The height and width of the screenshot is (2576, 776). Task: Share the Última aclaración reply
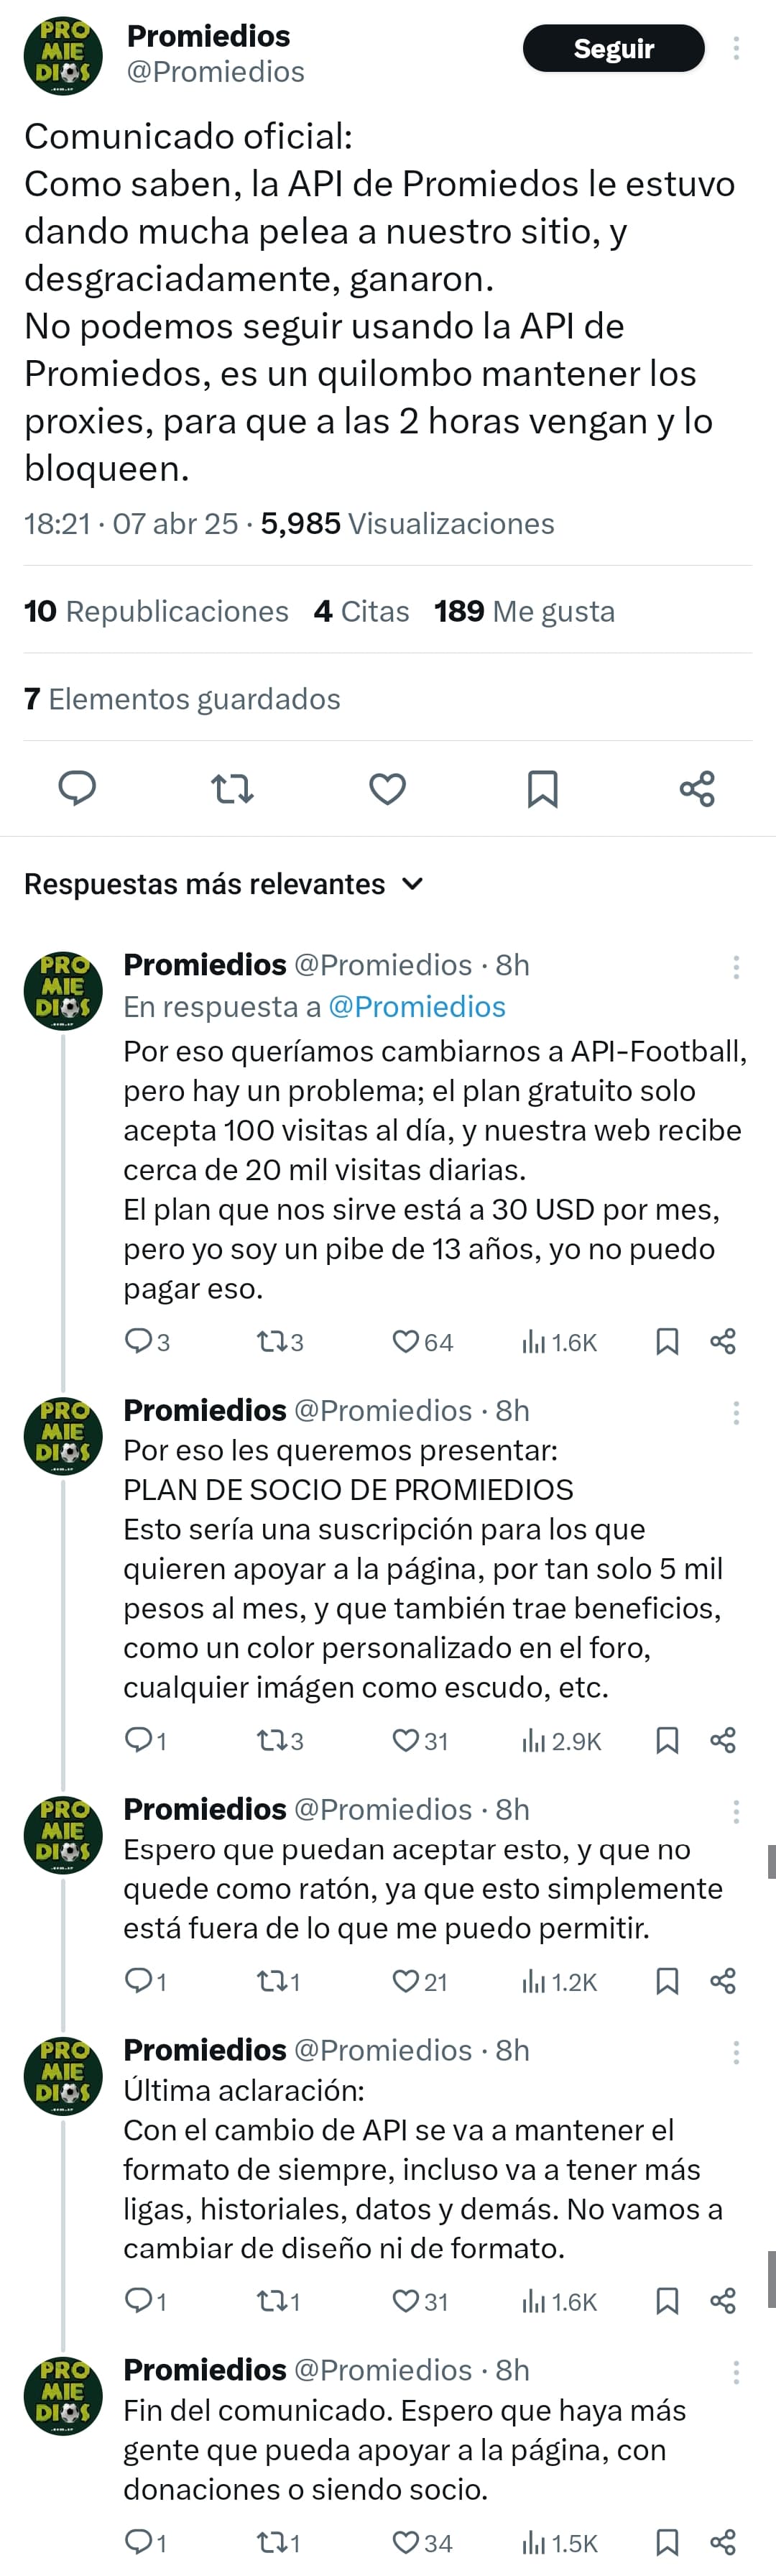(x=723, y=2301)
